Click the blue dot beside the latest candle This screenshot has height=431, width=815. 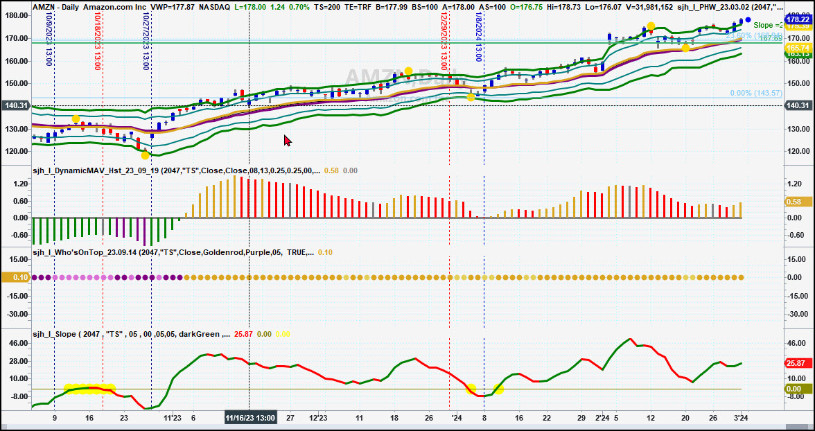point(748,20)
